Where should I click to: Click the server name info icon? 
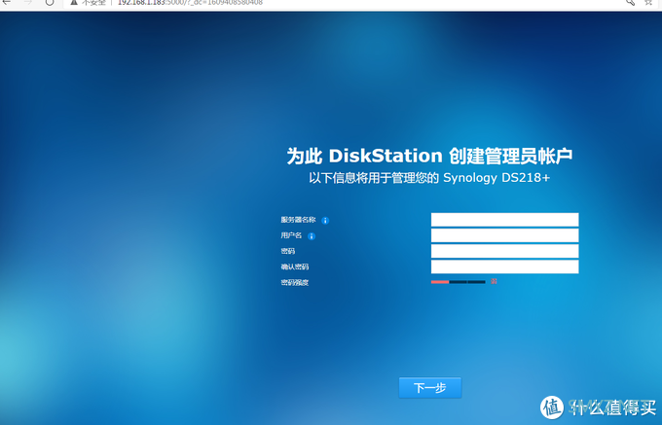[x=325, y=221]
